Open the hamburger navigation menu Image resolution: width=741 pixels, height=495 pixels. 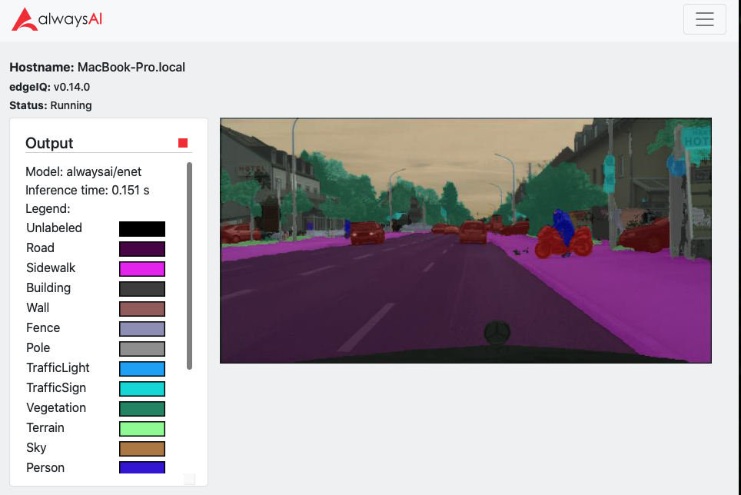pos(704,19)
